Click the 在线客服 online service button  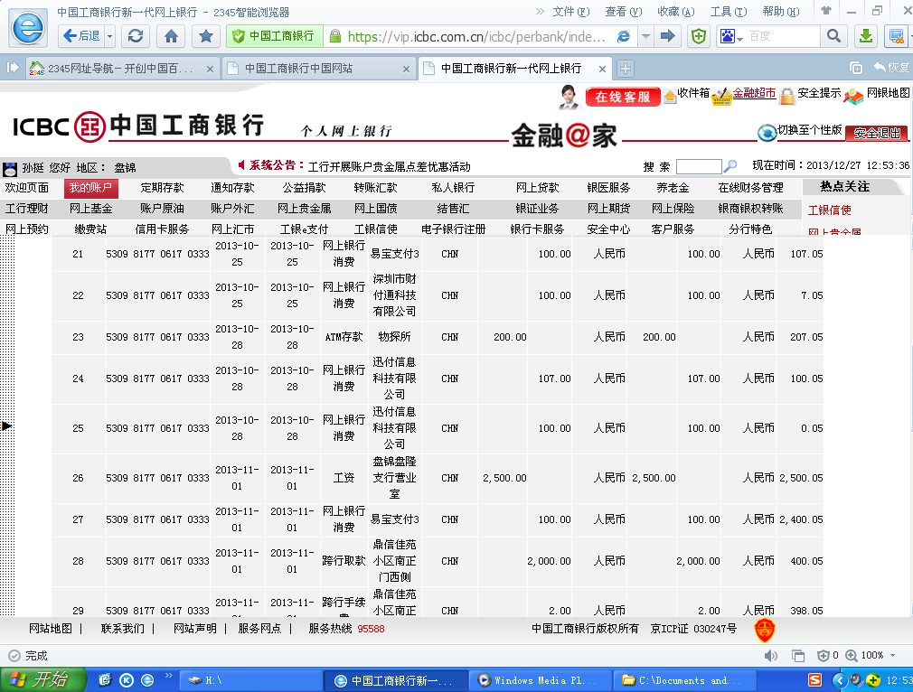coord(622,97)
